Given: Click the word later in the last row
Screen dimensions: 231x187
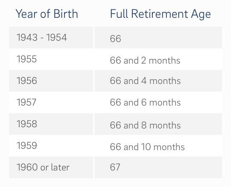Looking at the screenshot, I should tap(60, 167).
